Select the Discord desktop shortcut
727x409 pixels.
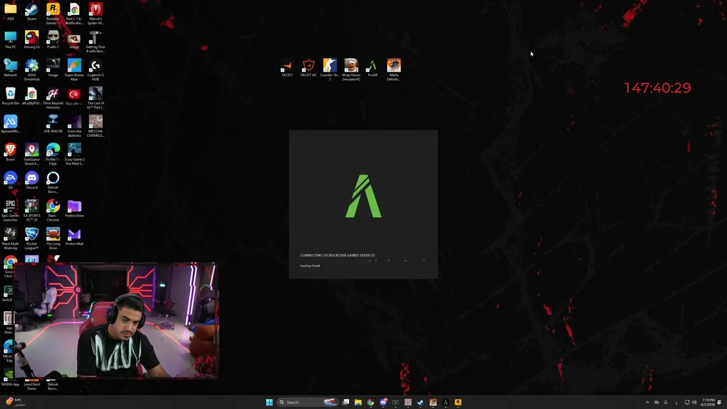32,181
